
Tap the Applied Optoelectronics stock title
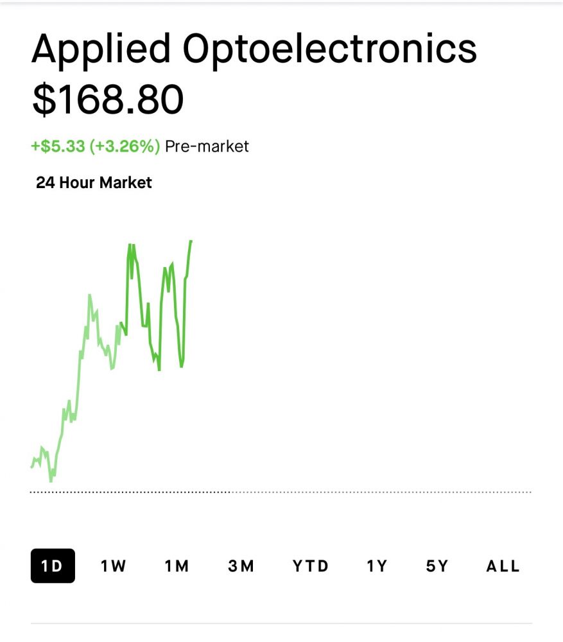(254, 49)
